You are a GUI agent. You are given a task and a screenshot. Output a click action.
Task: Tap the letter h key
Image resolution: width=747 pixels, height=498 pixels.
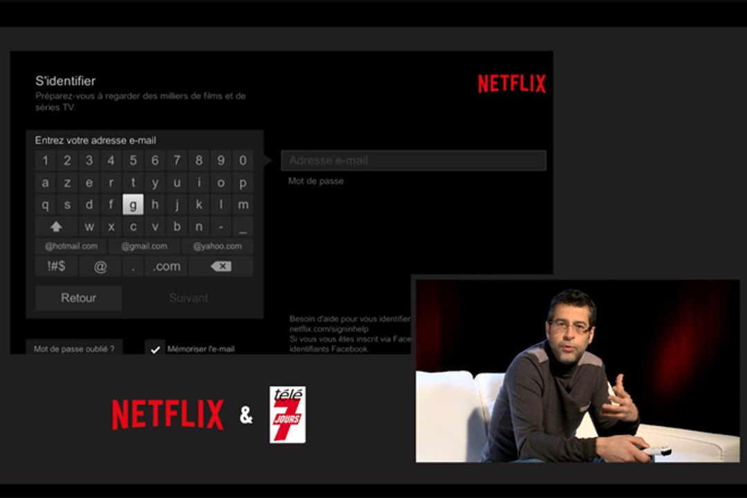pyautogui.click(x=155, y=205)
